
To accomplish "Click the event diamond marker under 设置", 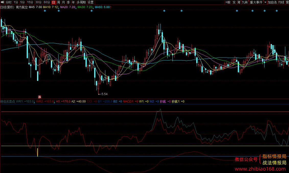I will pyautogui.click(x=91, y=11).
